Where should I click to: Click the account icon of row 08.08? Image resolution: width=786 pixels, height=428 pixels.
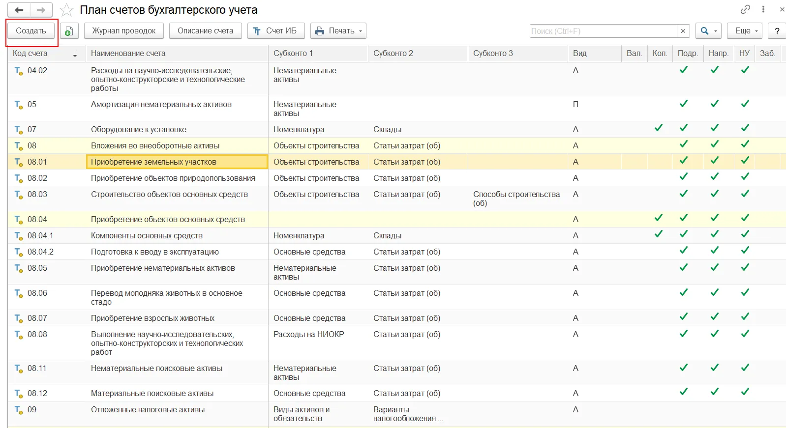coord(19,335)
